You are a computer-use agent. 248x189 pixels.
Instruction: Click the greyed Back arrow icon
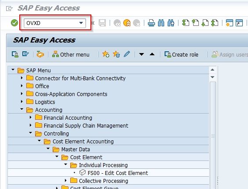point(117,23)
